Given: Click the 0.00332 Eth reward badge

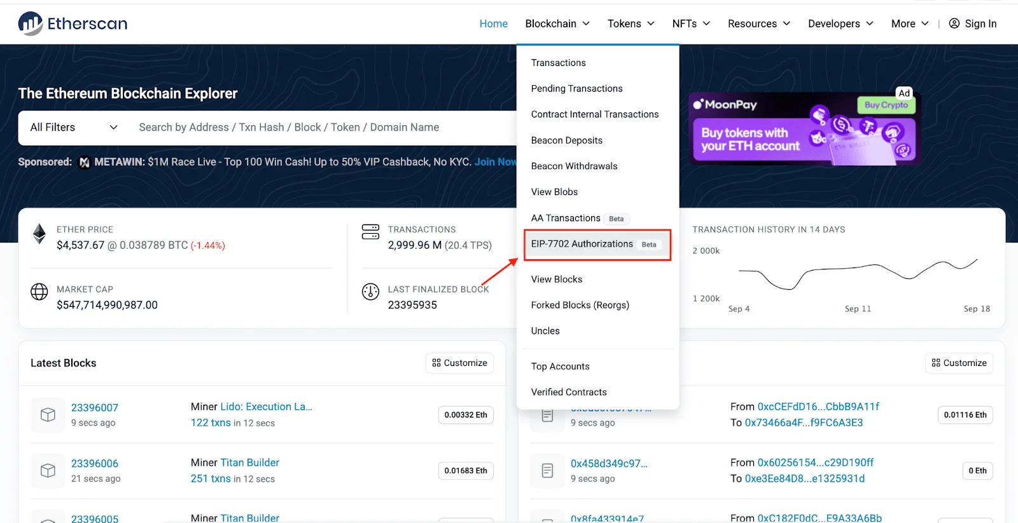Looking at the screenshot, I should 466,415.
